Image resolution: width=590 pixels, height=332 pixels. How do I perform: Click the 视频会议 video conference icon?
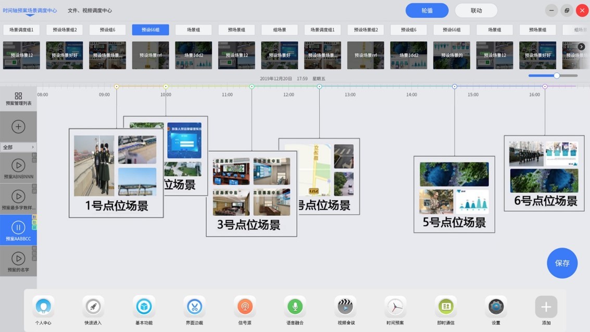345,306
